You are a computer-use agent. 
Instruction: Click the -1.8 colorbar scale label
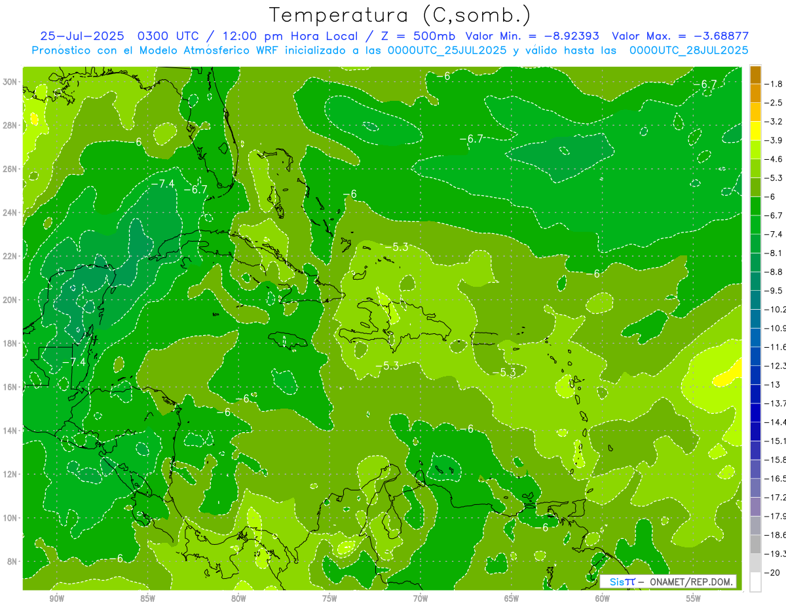tap(774, 84)
